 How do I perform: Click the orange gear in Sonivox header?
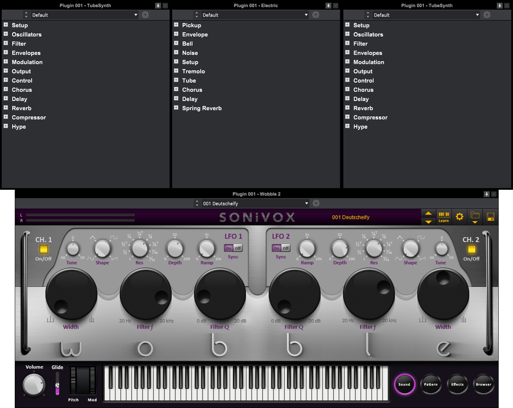tap(459, 217)
